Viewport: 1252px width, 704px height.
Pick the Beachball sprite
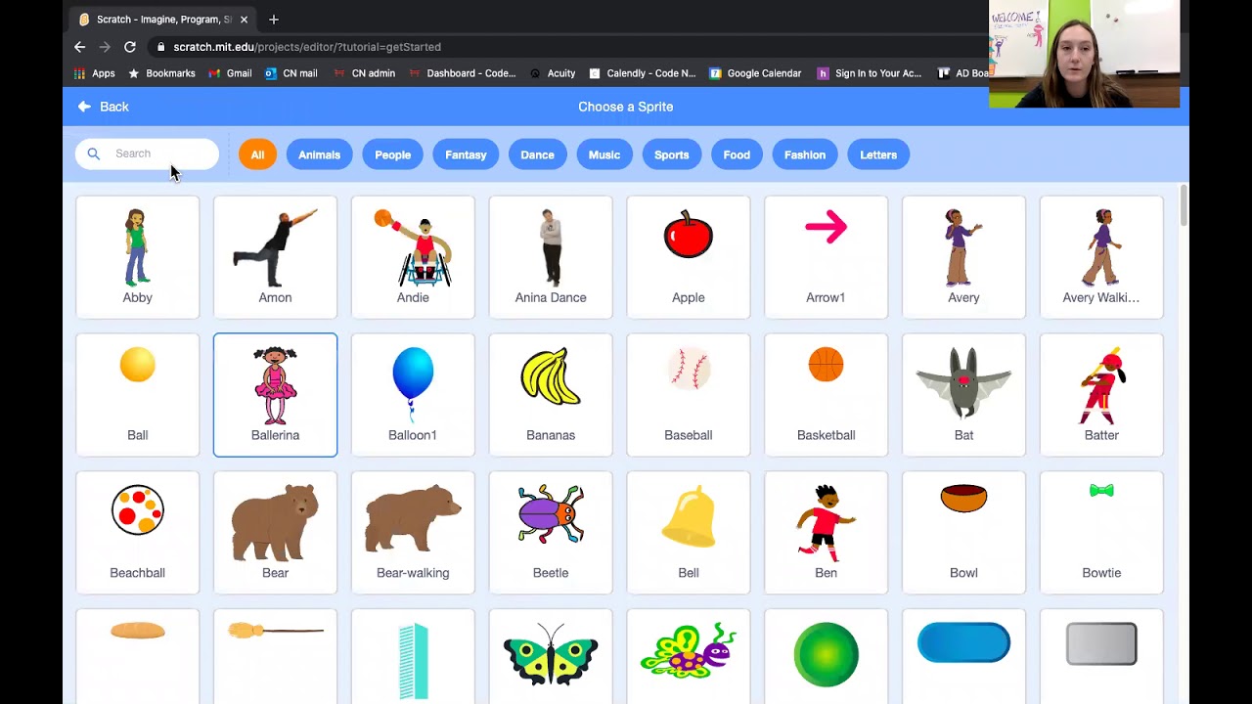[x=137, y=533]
